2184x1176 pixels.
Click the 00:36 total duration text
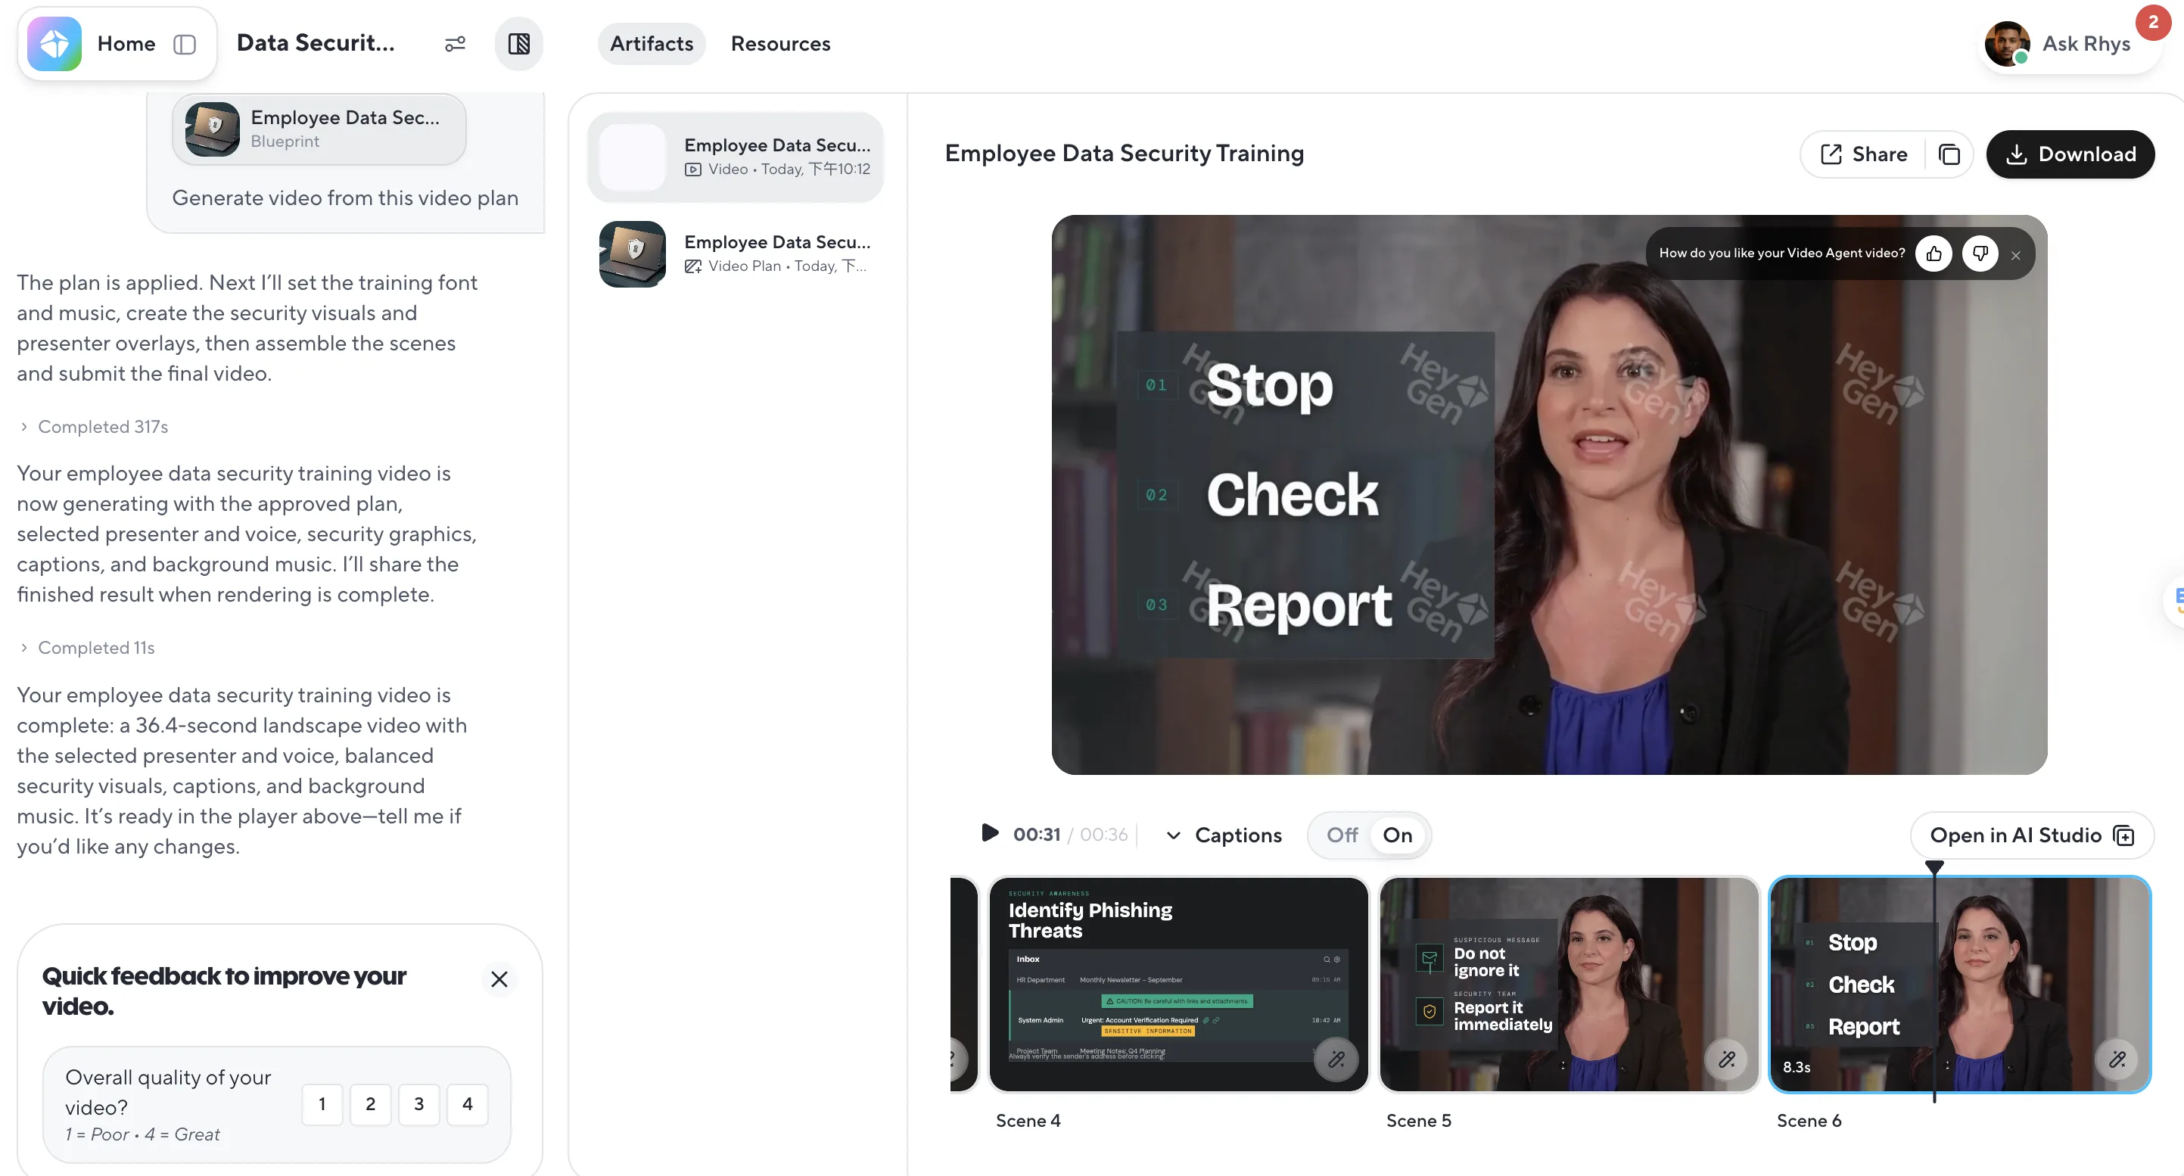(1104, 835)
